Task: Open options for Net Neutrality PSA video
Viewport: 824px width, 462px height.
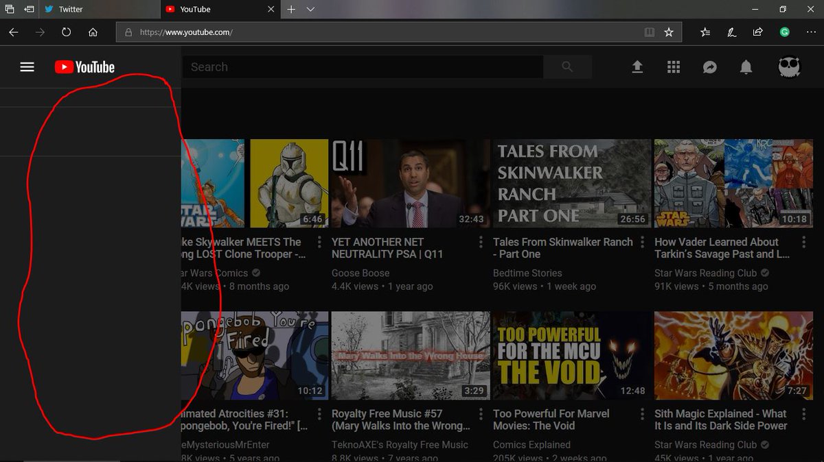Action: [481, 243]
